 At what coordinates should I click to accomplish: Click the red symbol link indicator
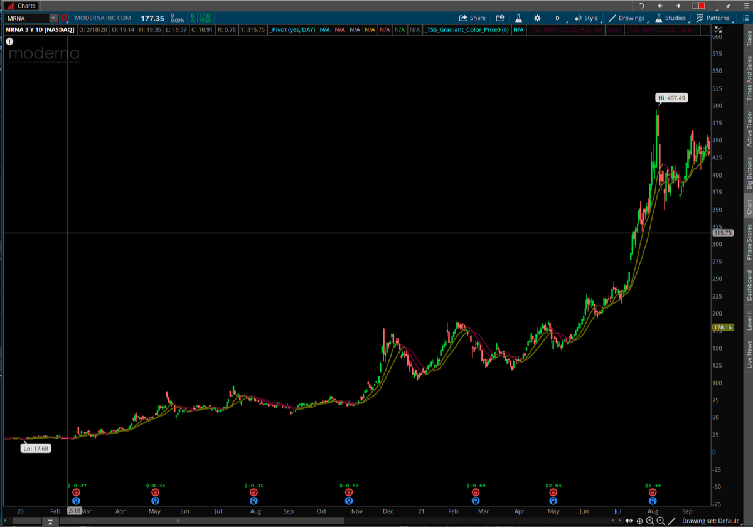click(x=64, y=18)
